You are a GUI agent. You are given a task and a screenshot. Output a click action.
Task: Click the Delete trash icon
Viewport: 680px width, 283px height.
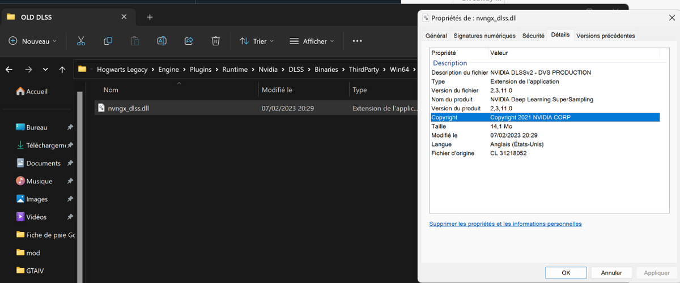point(215,41)
